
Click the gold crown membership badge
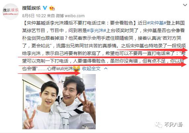(x=52, y=8)
